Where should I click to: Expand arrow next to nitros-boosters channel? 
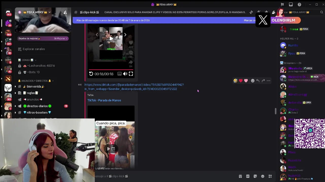pos(15,112)
